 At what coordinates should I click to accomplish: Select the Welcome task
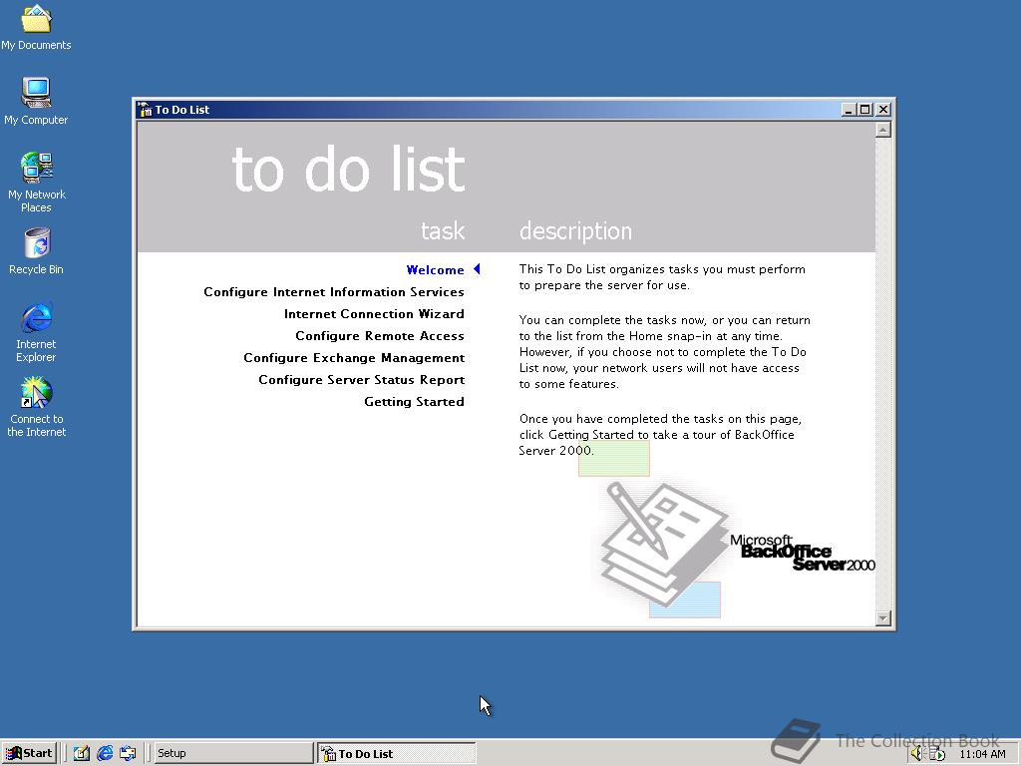[435, 269]
